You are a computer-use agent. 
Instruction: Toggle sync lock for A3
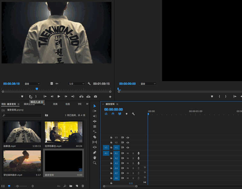[123, 163]
